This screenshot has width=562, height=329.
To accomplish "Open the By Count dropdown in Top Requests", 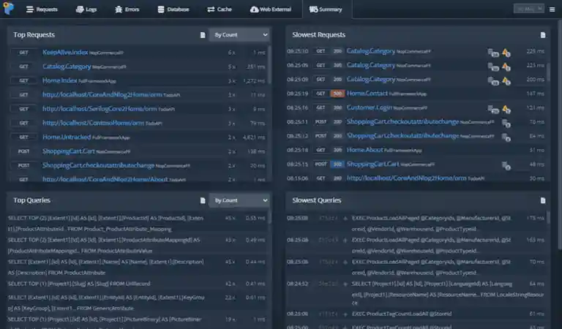I will click(239, 35).
